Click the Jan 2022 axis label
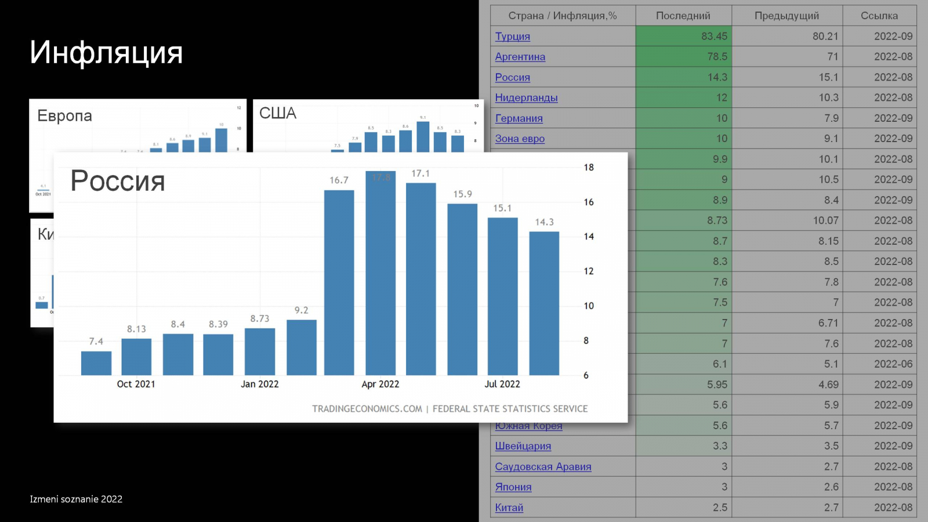The height and width of the screenshot is (522, 928). point(259,384)
